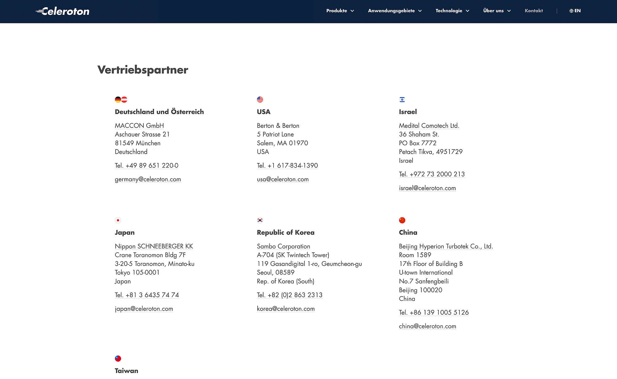Click the South Korea flag icon
617x379 pixels.
click(x=260, y=220)
